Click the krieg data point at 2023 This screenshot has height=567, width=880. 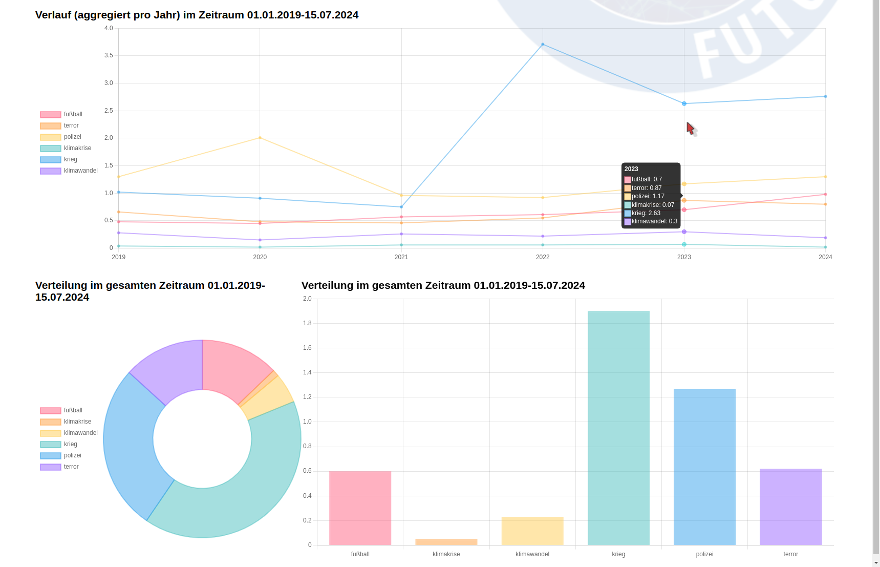coord(684,103)
